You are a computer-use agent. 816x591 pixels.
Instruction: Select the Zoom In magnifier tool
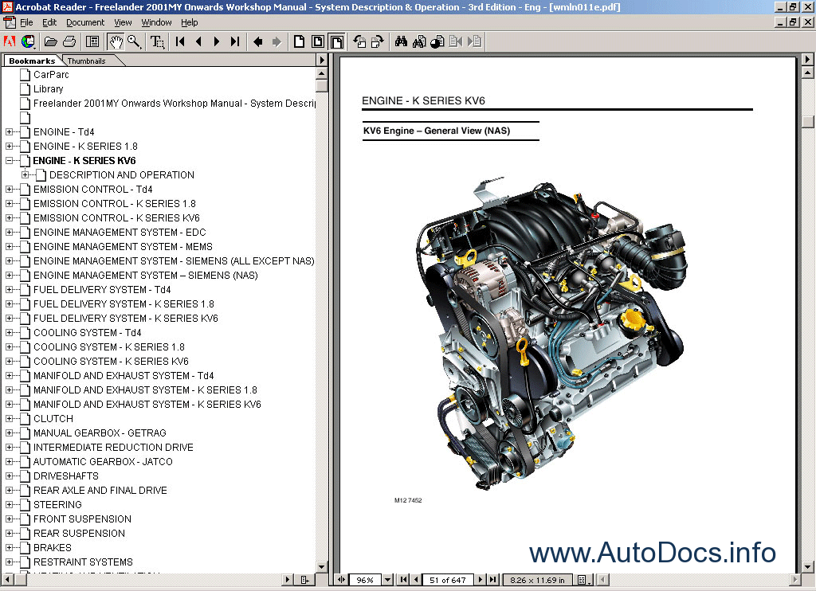coord(134,41)
